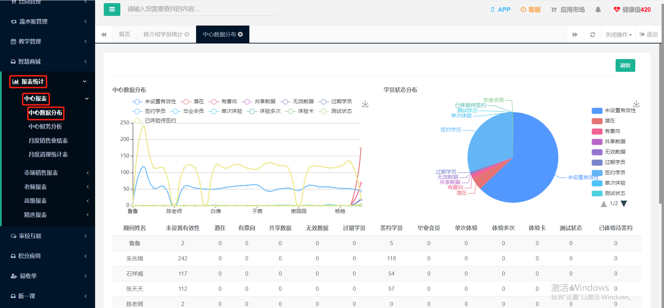This screenshot has width=664, height=308.
Task: Open 中心财务分析 report
Action: click(x=45, y=127)
